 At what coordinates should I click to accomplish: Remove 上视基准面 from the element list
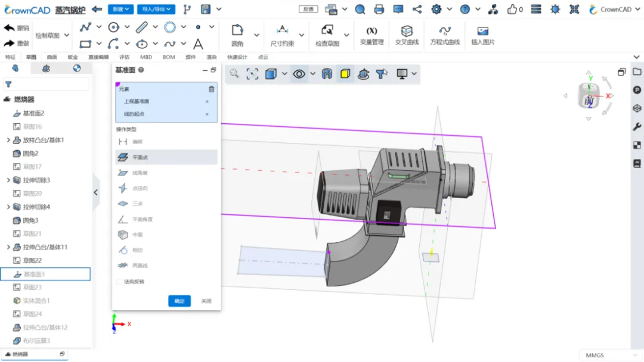(x=207, y=101)
